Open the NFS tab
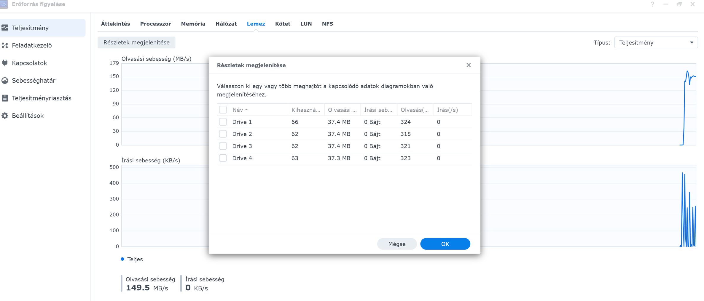 [x=327, y=24]
